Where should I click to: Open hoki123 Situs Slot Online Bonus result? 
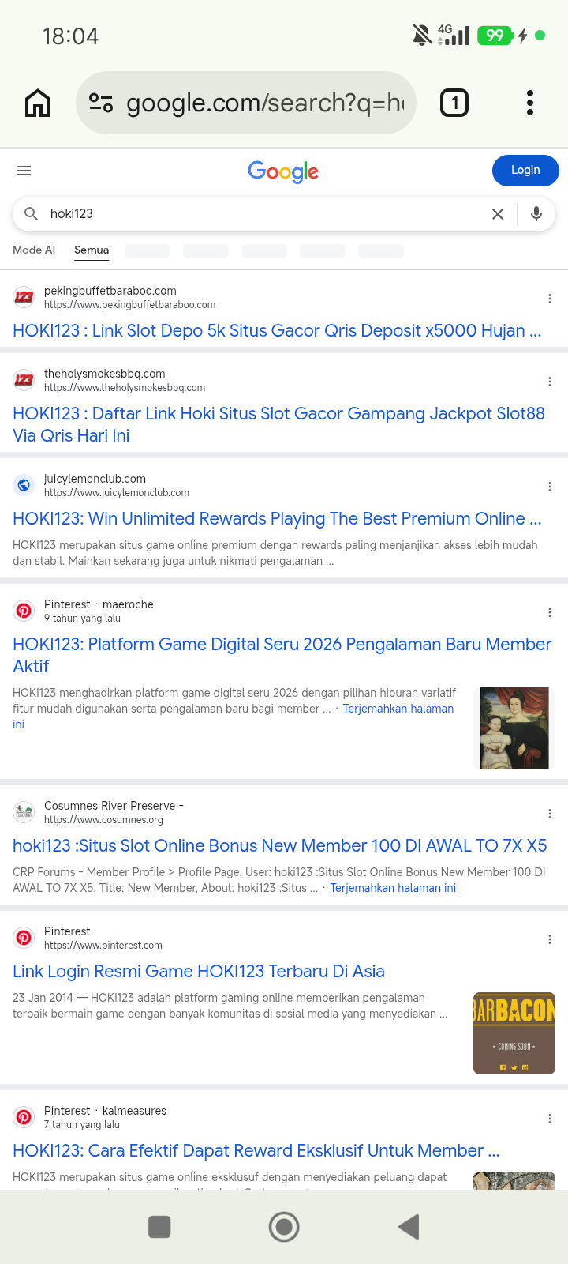pyautogui.click(x=280, y=845)
